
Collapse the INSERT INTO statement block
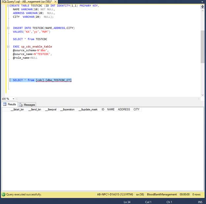8,28
